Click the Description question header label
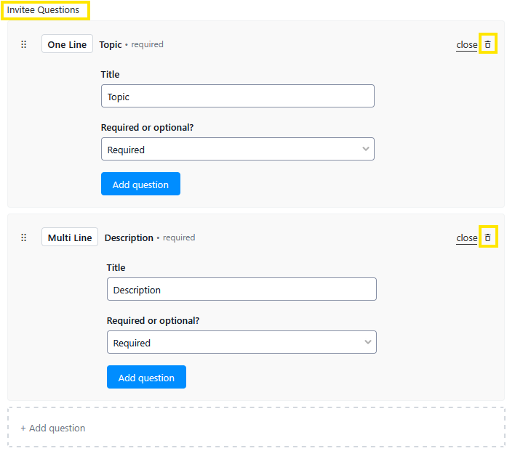The width and height of the screenshot is (515, 451). [x=129, y=237]
